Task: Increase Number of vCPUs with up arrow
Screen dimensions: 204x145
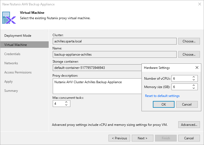Action: [x=193, y=77]
